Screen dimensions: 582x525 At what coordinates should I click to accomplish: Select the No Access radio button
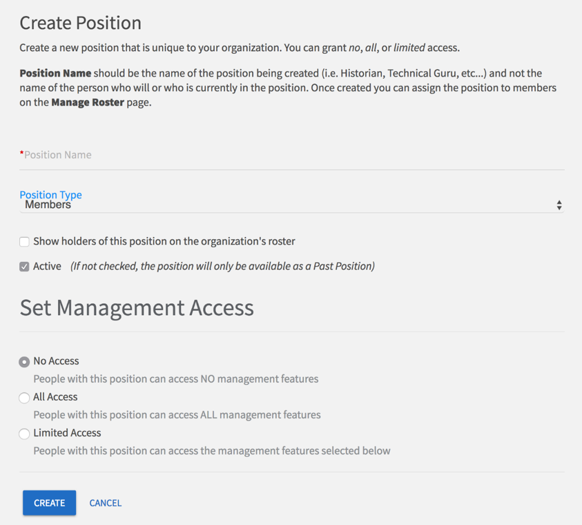point(24,362)
